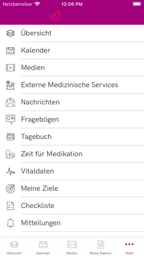Tap the pink logo in the header
This screenshot has width=144, height=256.
(x=55, y=16)
